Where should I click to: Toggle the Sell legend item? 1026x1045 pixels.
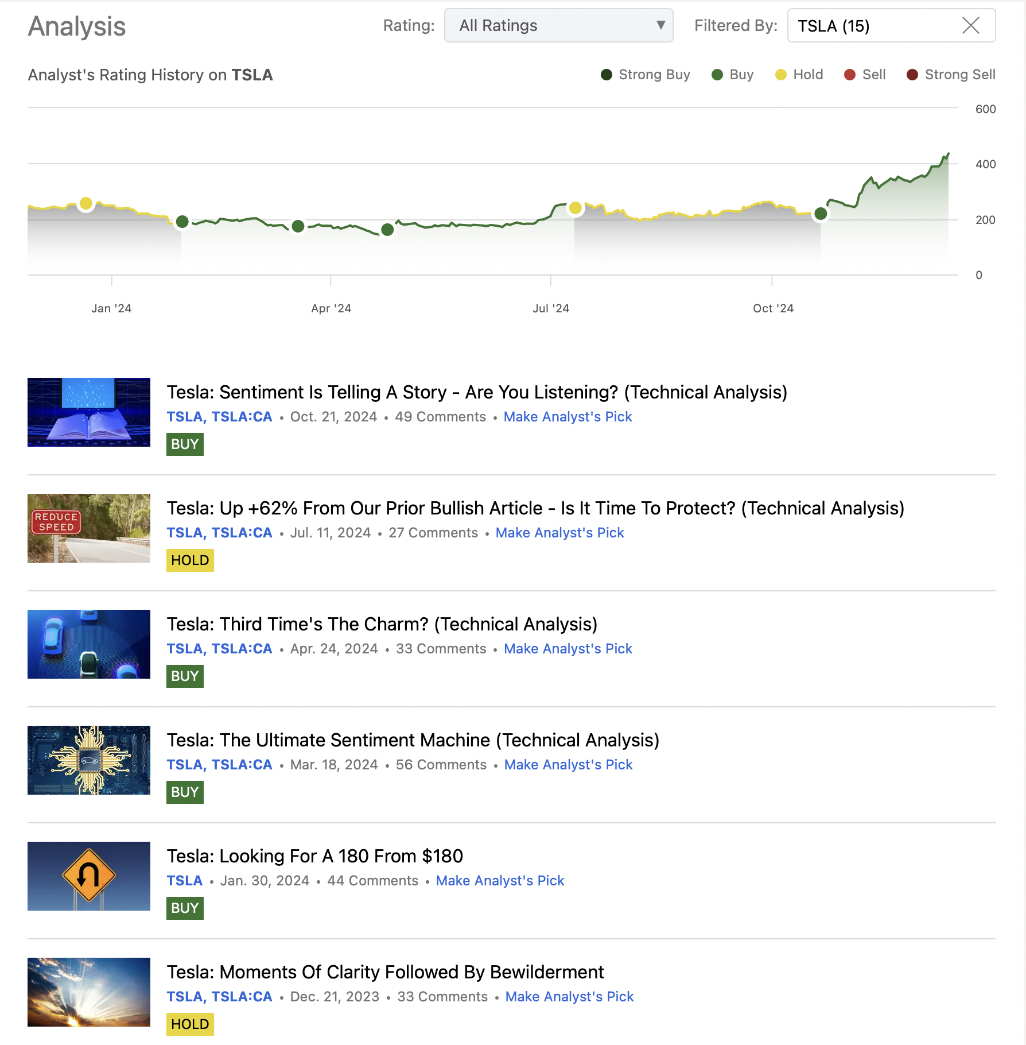click(x=865, y=75)
